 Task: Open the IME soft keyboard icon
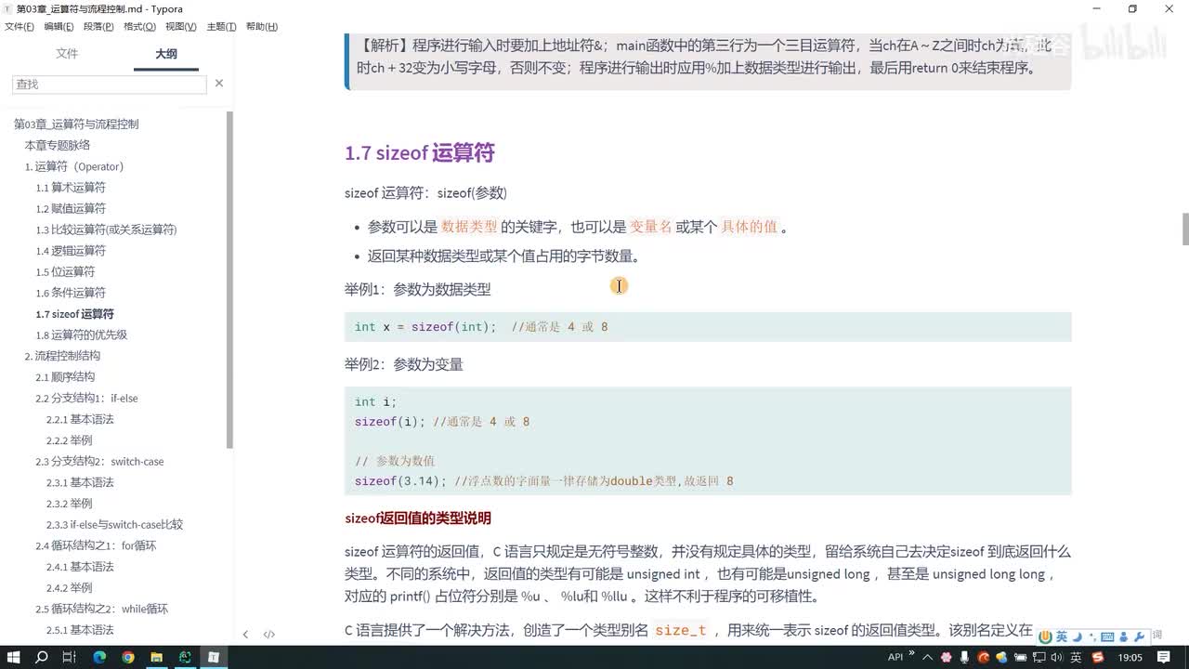(1107, 636)
